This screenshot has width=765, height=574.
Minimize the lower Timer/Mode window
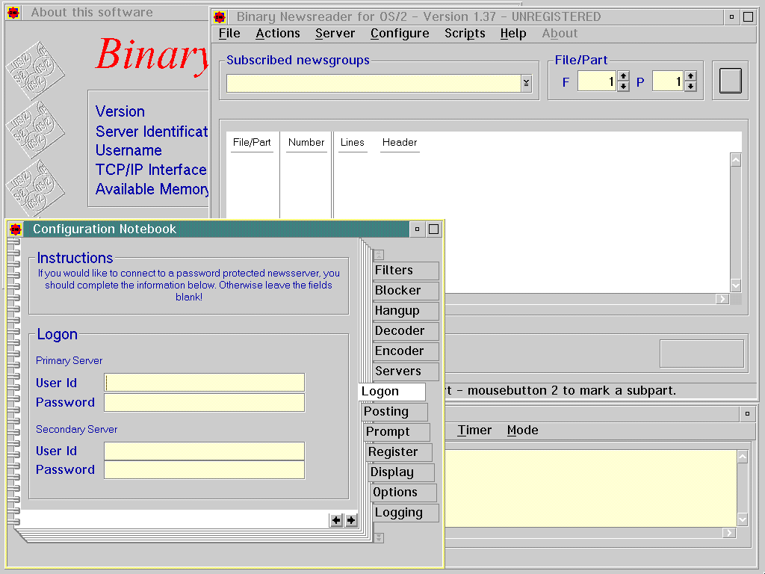coord(747,414)
